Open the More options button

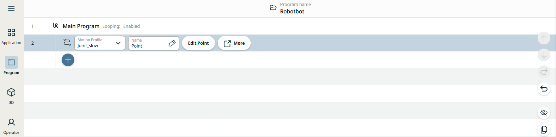coord(234,43)
